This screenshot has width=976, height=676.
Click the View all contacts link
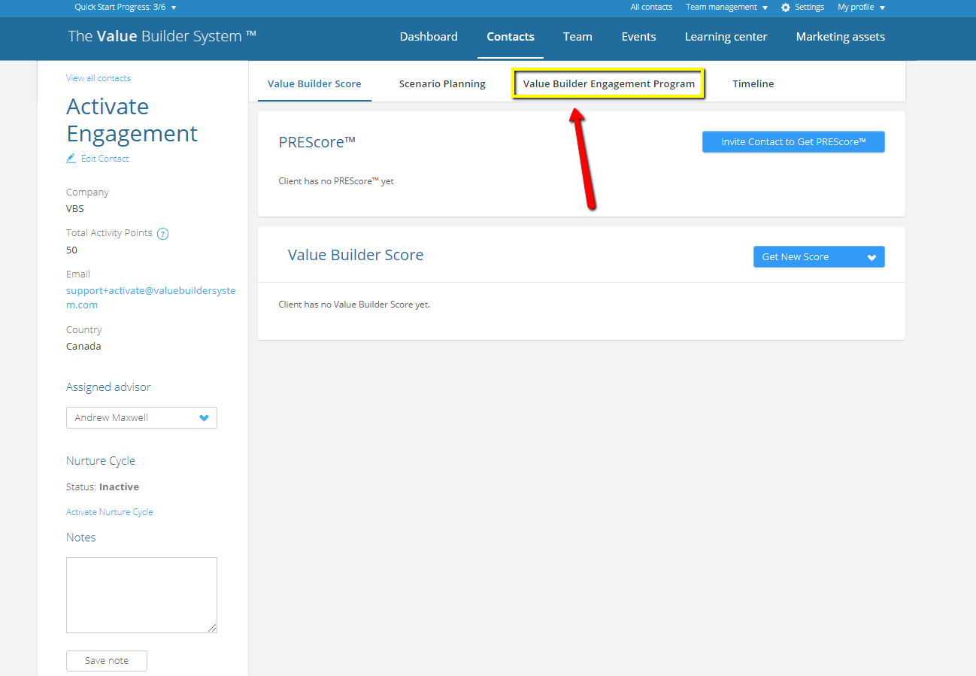tap(99, 78)
